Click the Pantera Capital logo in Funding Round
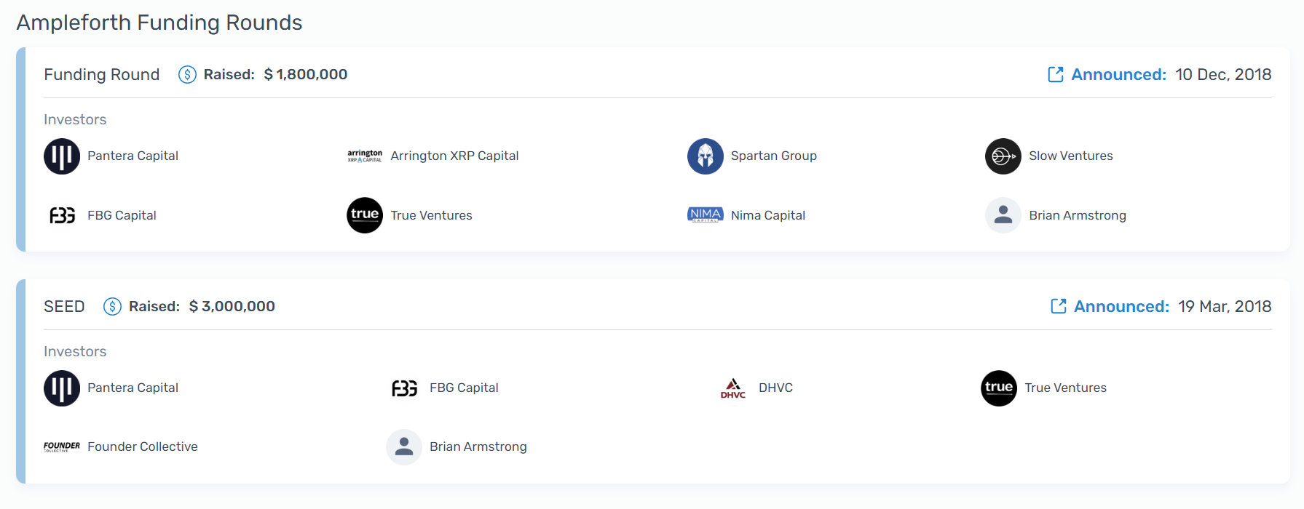The width and height of the screenshot is (1304, 509). tap(62, 156)
